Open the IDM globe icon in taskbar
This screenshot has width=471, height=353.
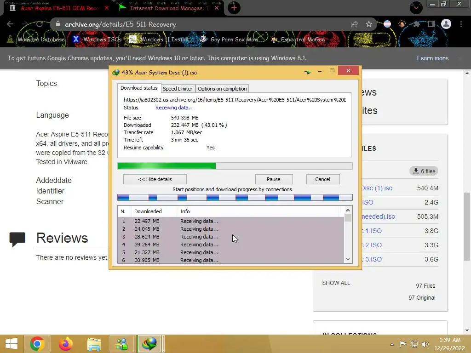coord(150,344)
